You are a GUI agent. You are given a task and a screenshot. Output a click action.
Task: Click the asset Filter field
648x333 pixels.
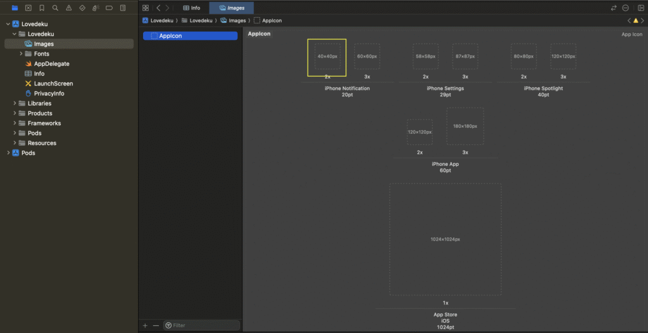click(x=202, y=325)
